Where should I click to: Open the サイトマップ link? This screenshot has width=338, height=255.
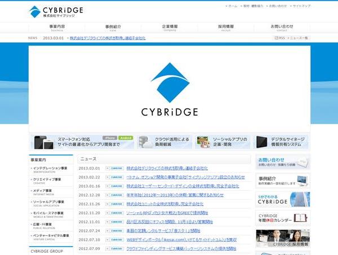(x=300, y=6)
